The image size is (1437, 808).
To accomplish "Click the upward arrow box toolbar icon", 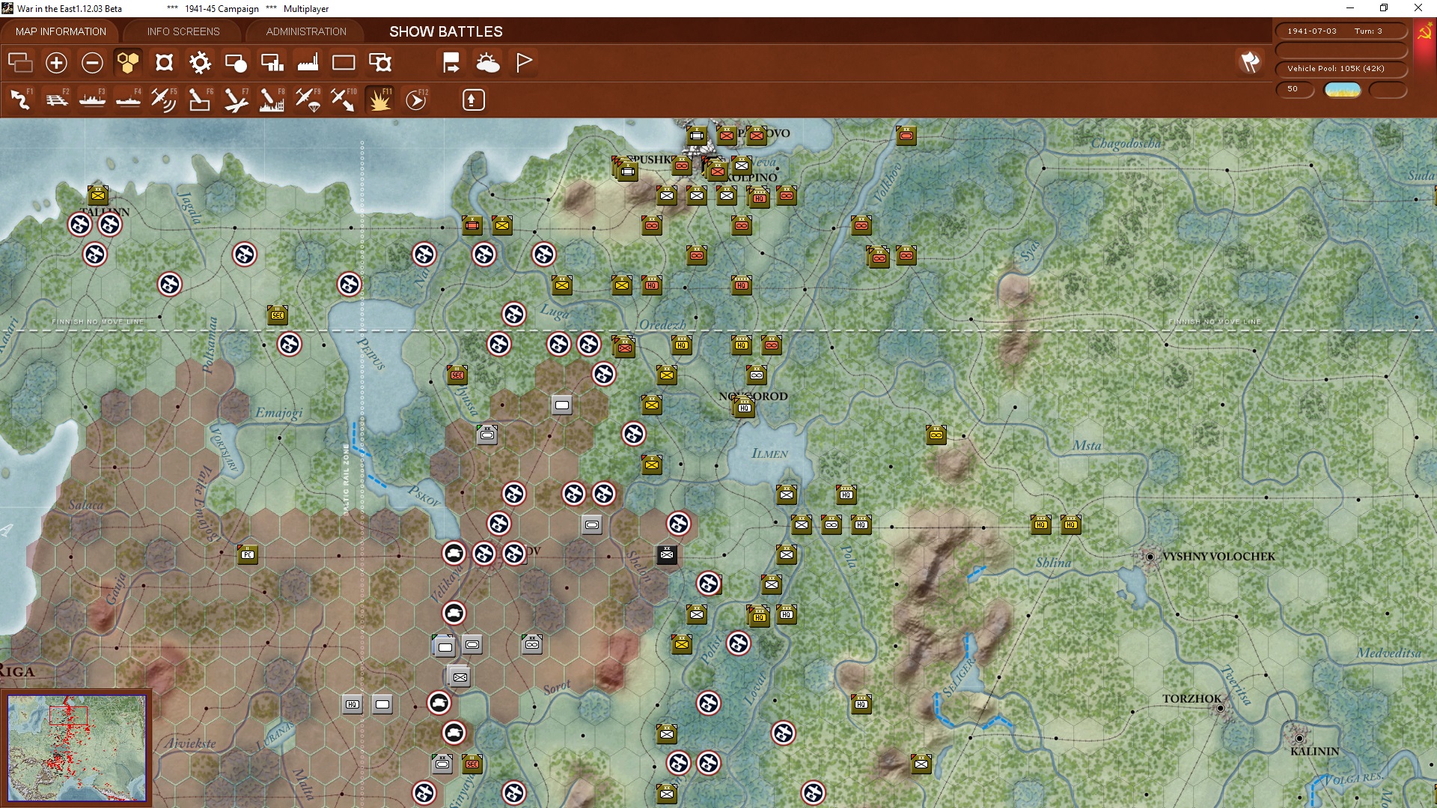I will (x=473, y=100).
